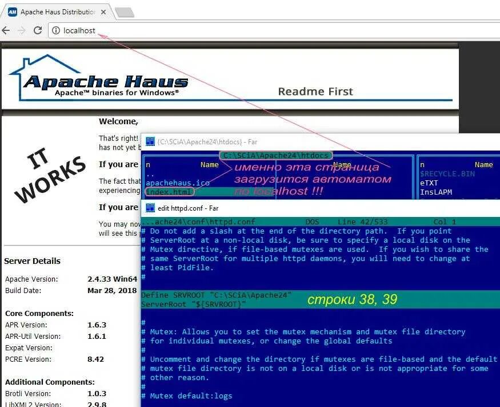Click the APR-Util Version value 1.6.1

97,337
